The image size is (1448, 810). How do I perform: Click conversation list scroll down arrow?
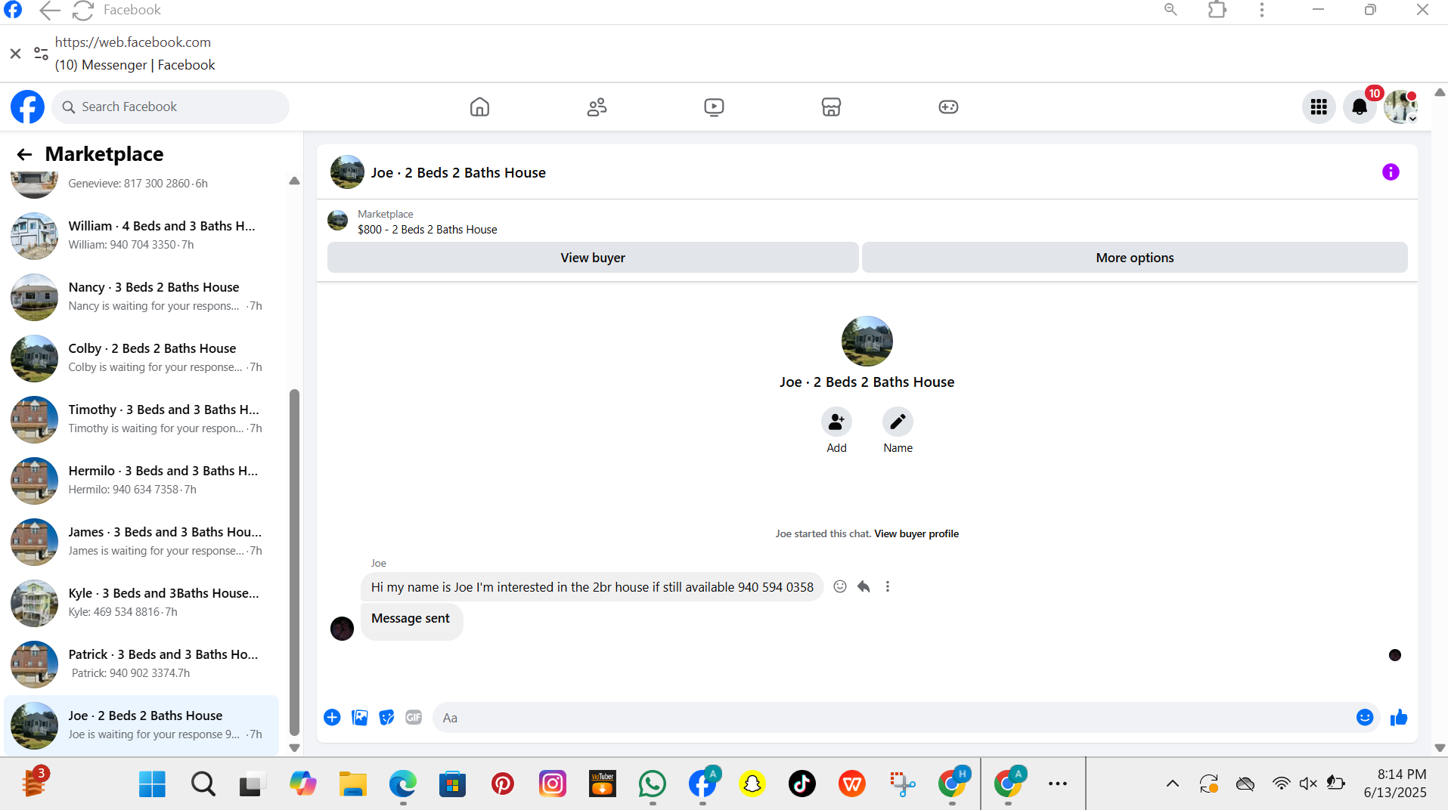coord(294,748)
